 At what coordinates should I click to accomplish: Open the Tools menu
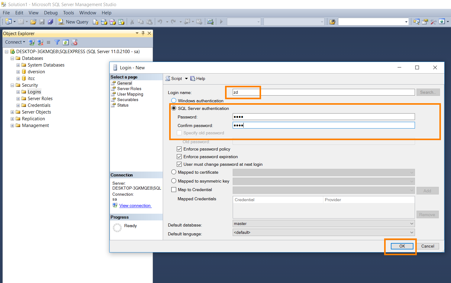click(x=68, y=13)
